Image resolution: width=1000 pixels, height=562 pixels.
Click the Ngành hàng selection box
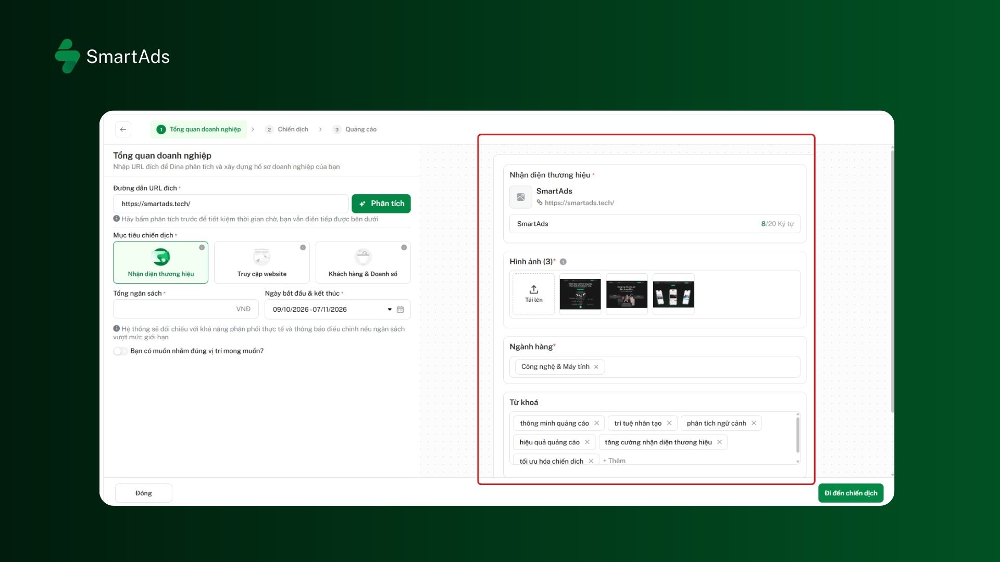[655, 367]
